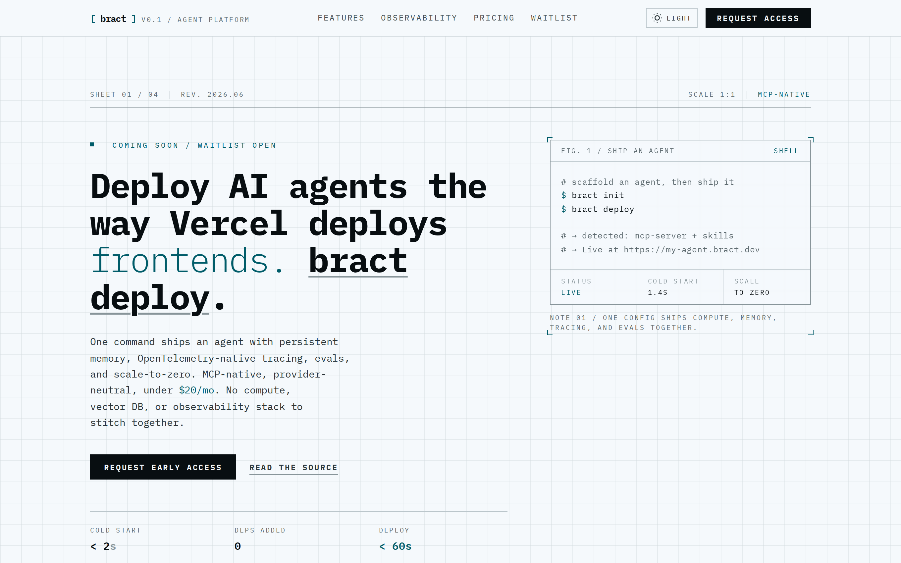The width and height of the screenshot is (901, 563).
Task: Click the teal square status marker
Action: pos(92,144)
